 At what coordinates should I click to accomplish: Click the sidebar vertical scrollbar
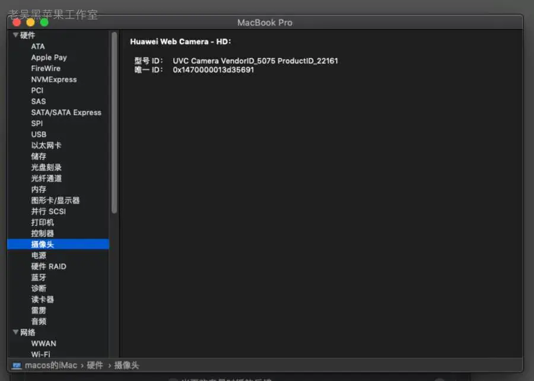coord(114,123)
